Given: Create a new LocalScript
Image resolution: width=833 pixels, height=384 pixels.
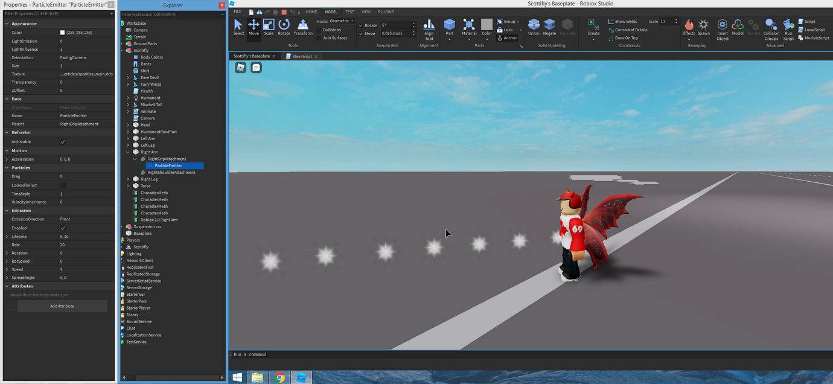Looking at the screenshot, I should click(814, 30).
